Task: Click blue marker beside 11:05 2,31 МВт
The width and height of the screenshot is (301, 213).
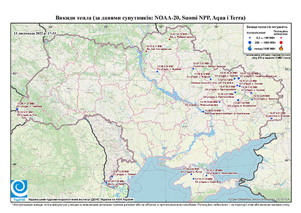Action: (x=235, y=93)
